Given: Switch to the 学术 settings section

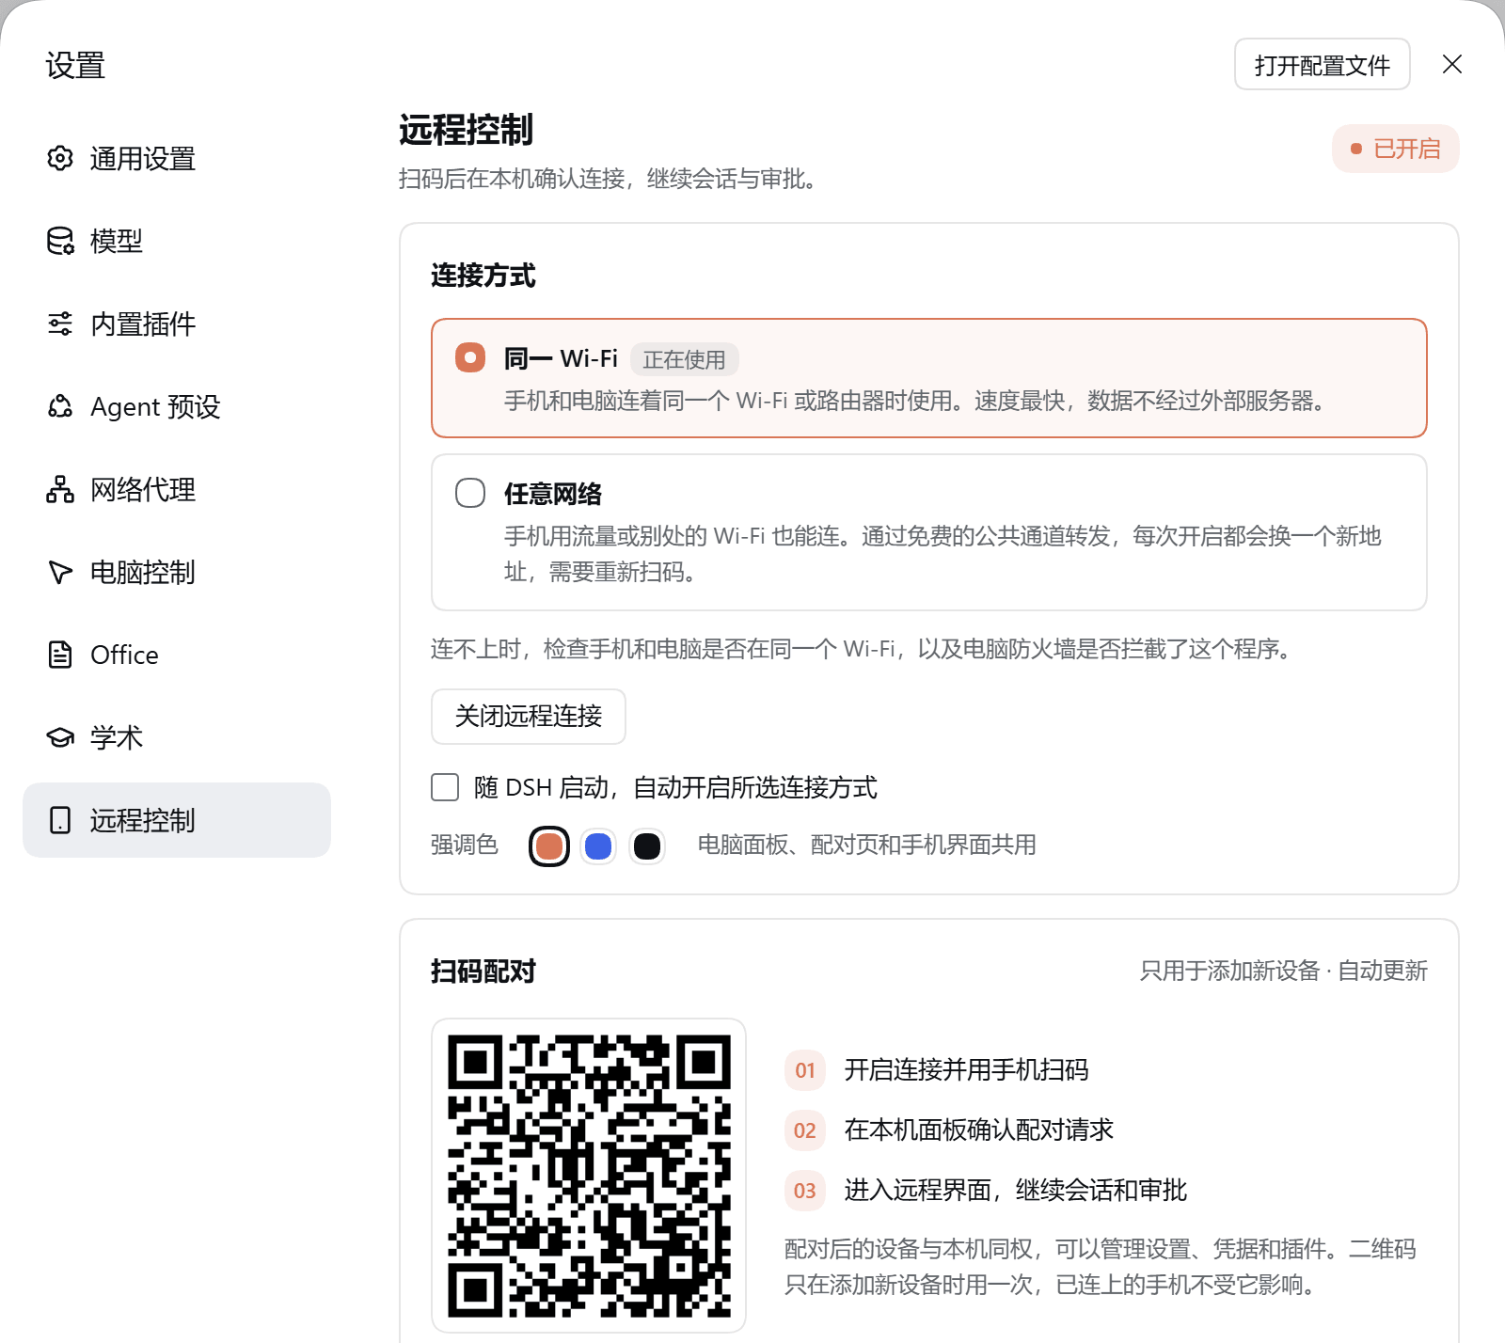Looking at the screenshot, I should point(177,737).
